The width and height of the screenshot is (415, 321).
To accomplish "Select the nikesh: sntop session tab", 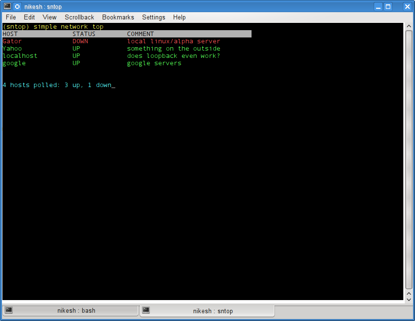I will click(208, 310).
